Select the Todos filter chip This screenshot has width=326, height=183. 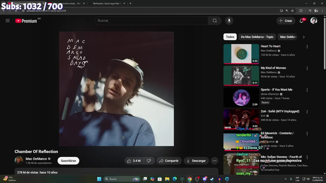pos(230,37)
